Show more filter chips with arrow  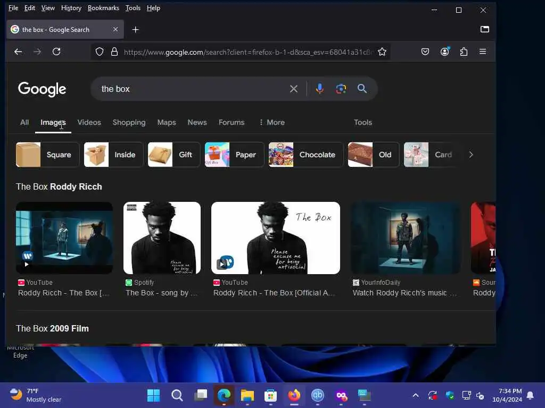tap(471, 155)
